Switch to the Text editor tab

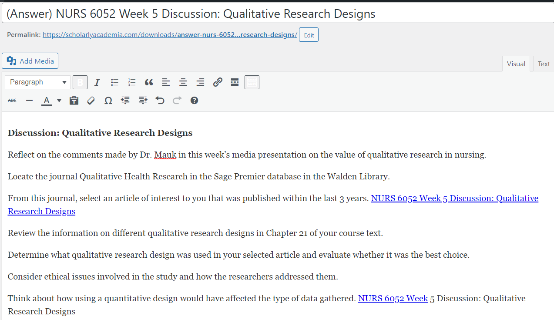[x=544, y=64]
